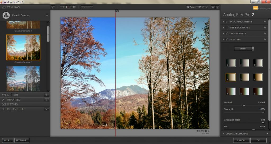The width and height of the screenshot is (271, 144).
Task: Select second-row film swatch 3
Action: [x=258, y=77]
